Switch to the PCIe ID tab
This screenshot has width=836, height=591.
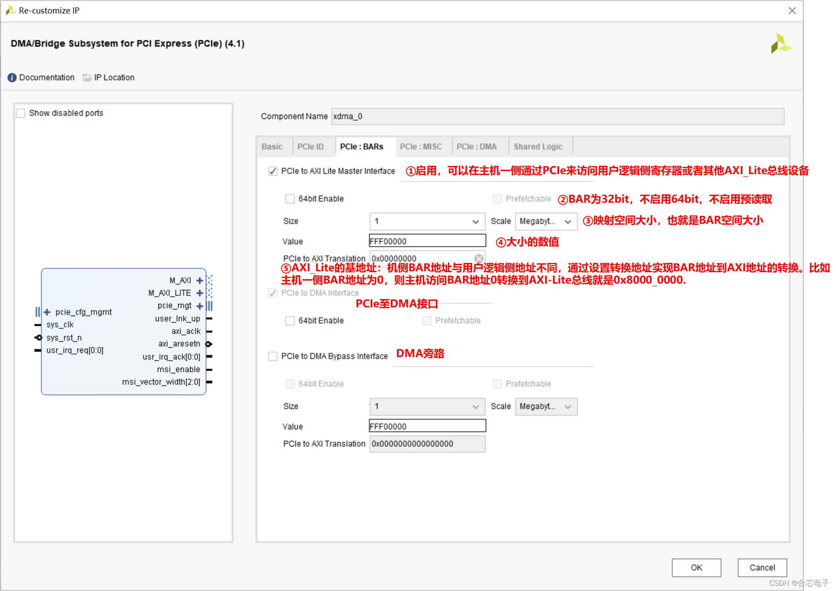[310, 146]
